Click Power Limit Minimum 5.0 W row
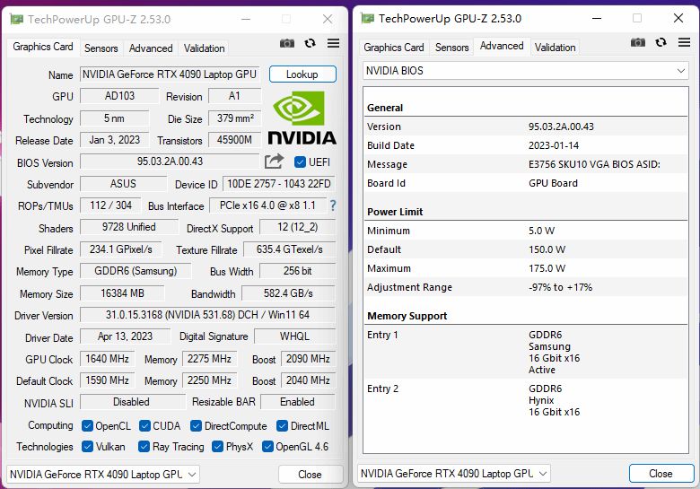 point(525,231)
